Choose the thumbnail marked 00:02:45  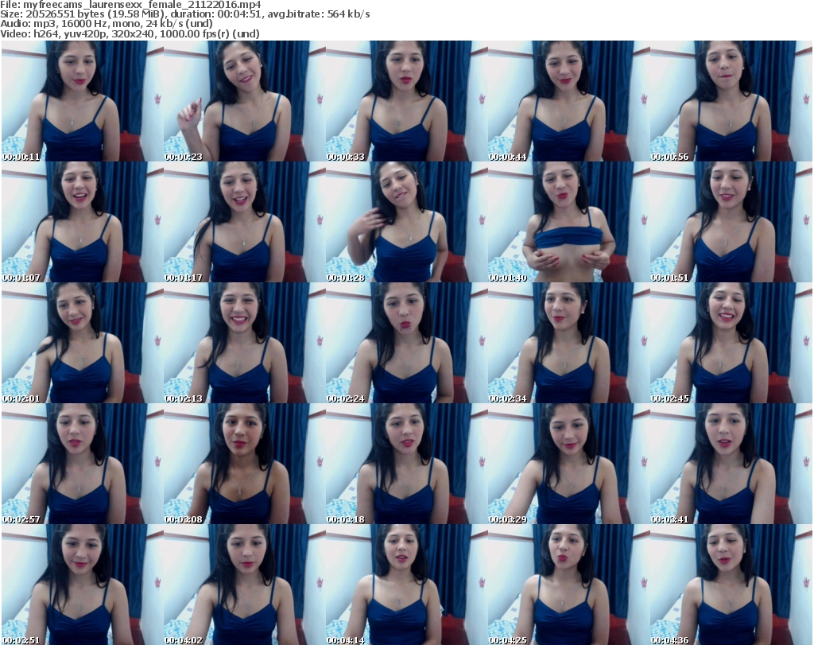(x=731, y=344)
